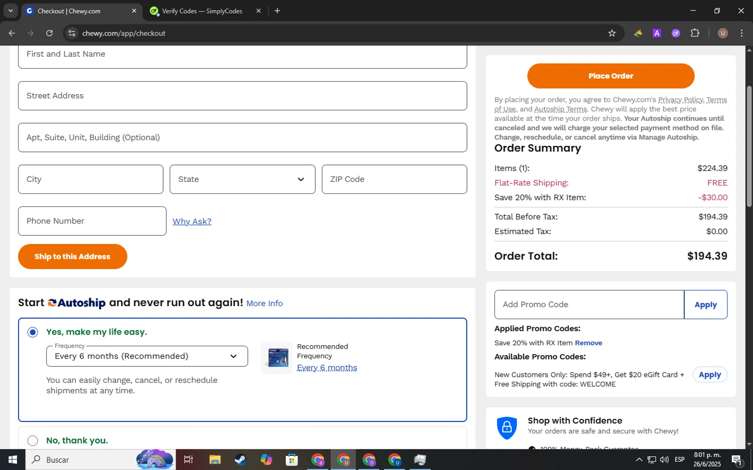Click the blue lock shield icon
This screenshot has height=470, width=753.
pos(507,428)
